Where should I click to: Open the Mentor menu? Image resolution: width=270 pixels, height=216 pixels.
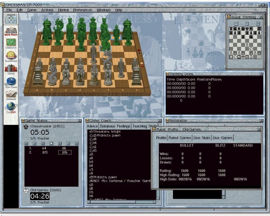tap(63, 10)
